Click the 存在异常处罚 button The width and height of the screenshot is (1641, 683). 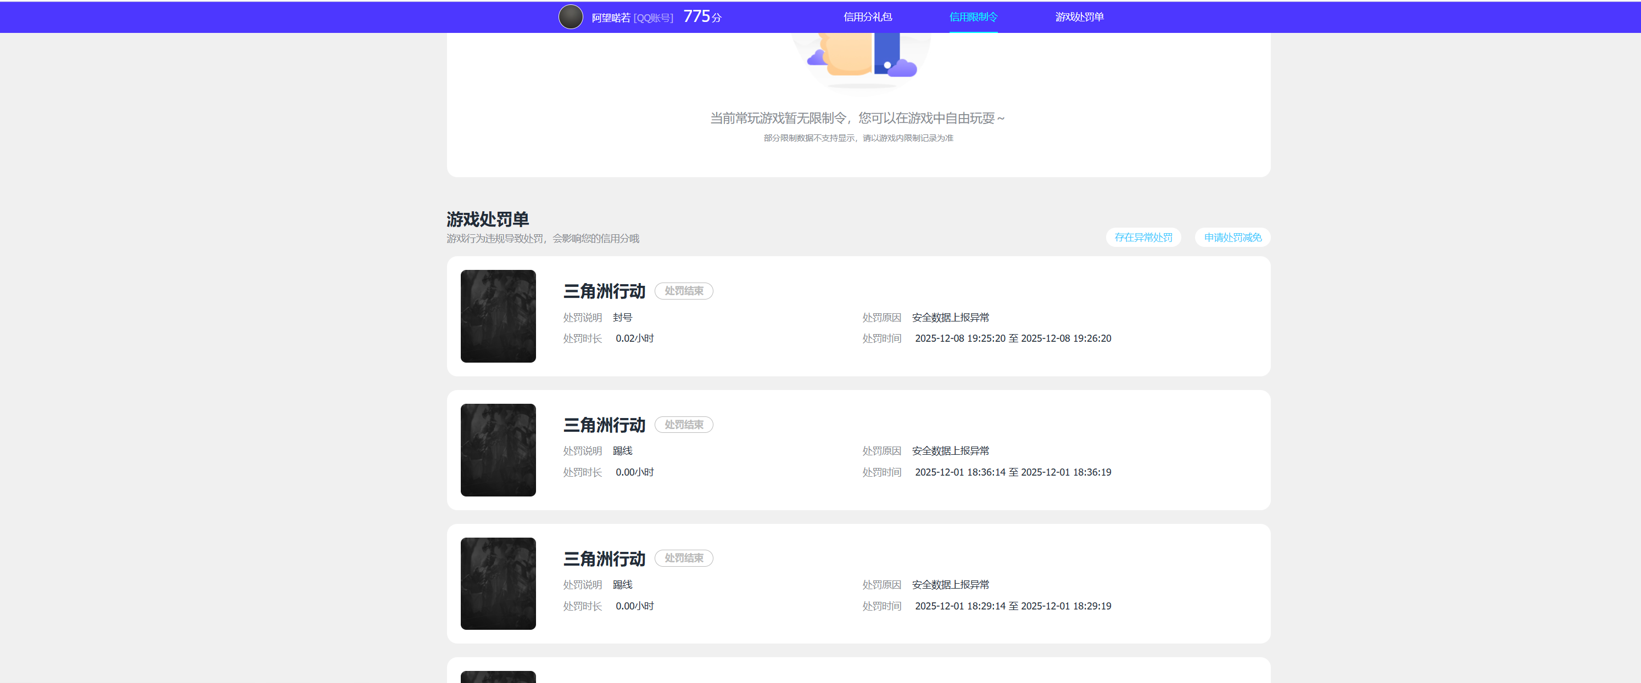pyautogui.click(x=1143, y=238)
